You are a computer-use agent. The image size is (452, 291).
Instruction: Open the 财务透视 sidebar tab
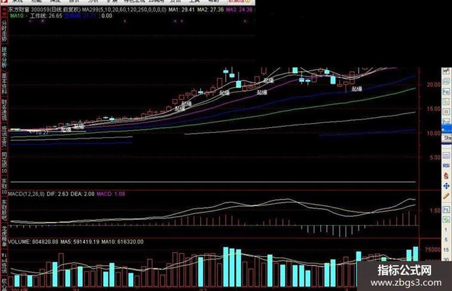[x=4, y=110]
